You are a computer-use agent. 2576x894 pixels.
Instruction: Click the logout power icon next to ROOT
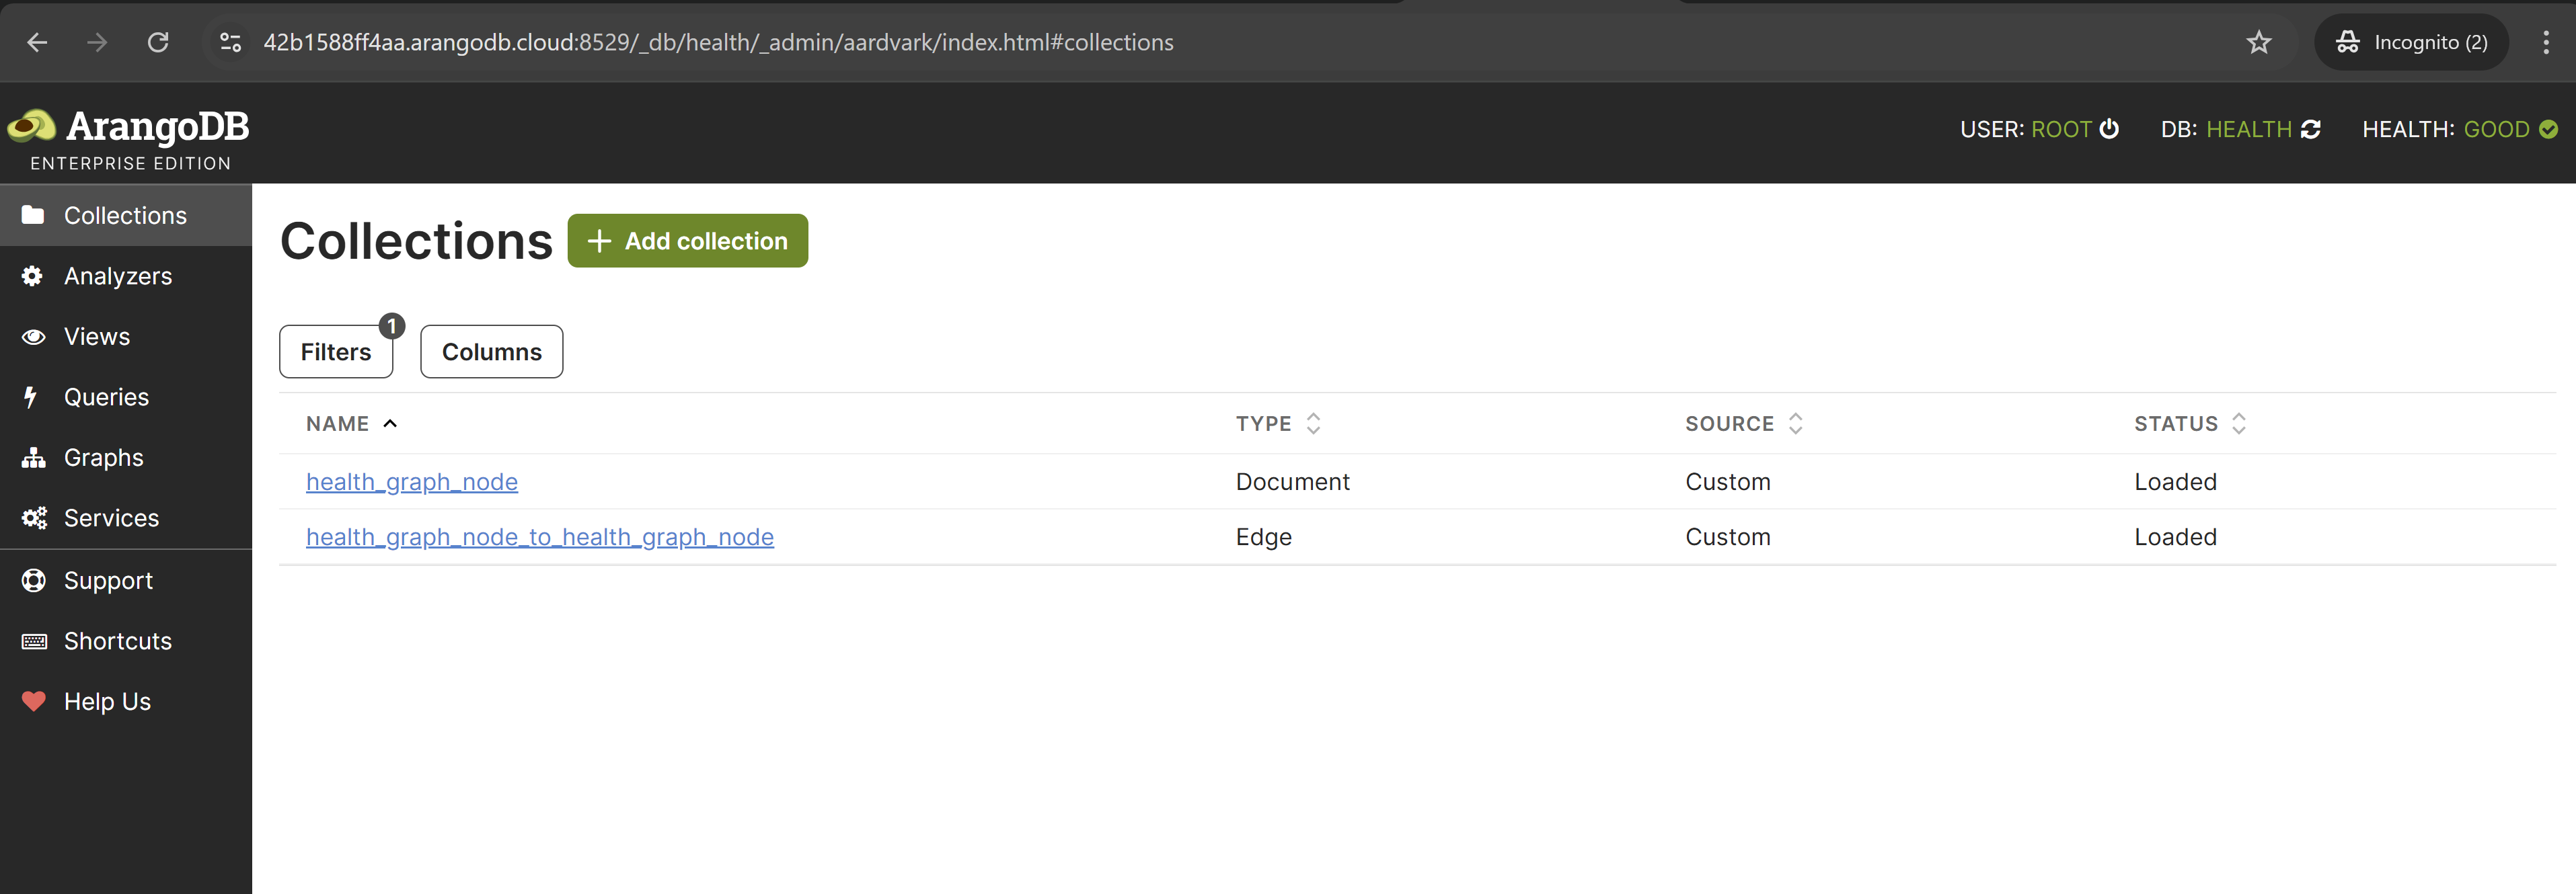pos(2109,129)
